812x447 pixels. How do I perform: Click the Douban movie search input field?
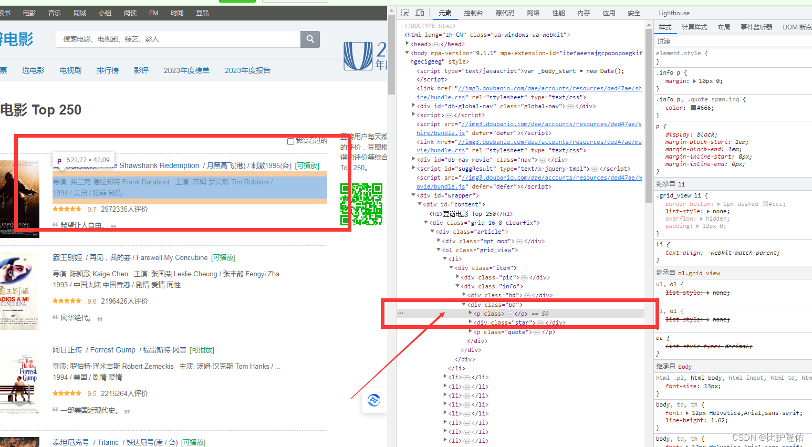pyautogui.click(x=178, y=39)
